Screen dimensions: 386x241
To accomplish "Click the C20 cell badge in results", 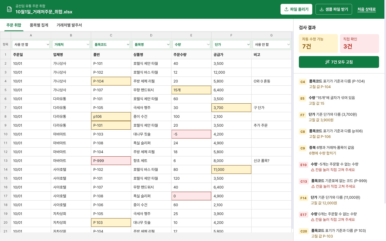I will (304, 231).
